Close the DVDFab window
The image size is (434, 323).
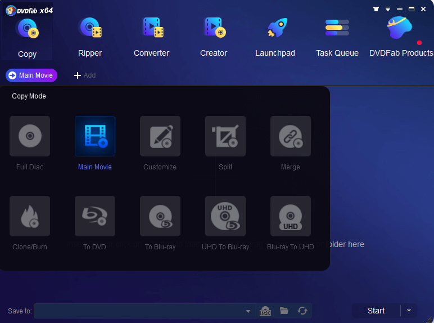423,9
